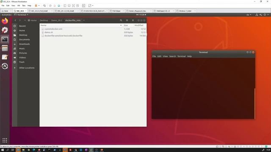Go back in the file manager
Image resolution: width=271 pixels, height=152 pixels.
click(15, 20)
